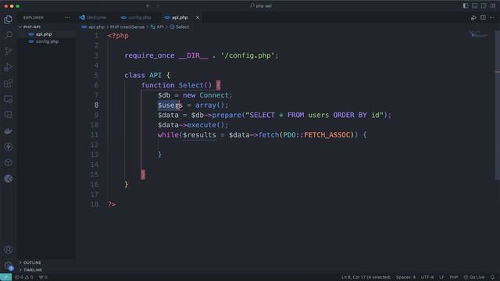Image resolution: width=500 pixels, height=281 pixels.
Task: Click Ln 8, Col 17 status entry
Action: 366,277
